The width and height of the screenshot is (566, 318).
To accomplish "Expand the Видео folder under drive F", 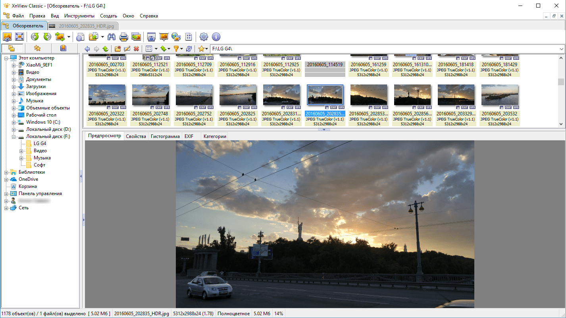I will [21, 151].
